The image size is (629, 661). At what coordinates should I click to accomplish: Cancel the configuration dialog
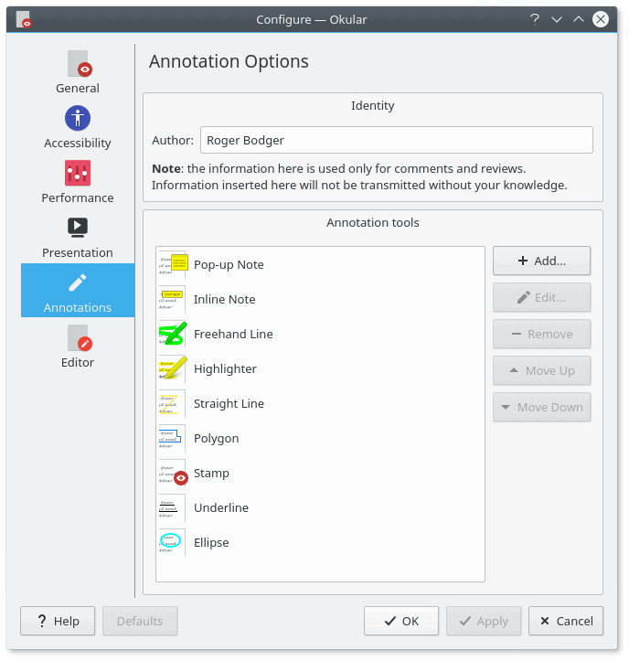click(x=566, y=621)
